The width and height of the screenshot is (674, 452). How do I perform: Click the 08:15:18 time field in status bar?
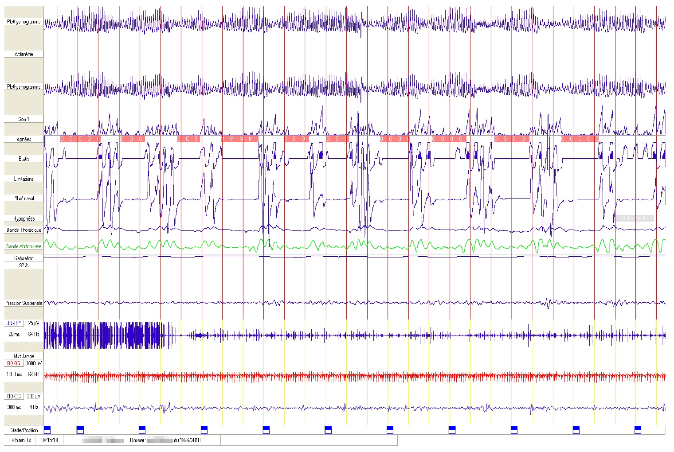coord(50,441)
